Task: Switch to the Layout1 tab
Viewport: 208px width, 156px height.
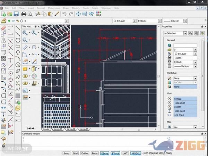Action: (58, 129)
